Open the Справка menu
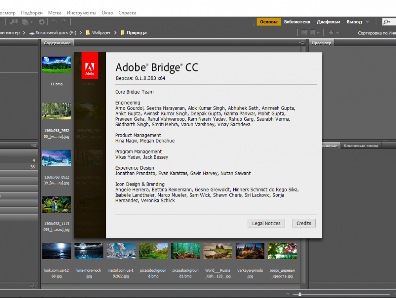396x298 pixels. click(x=127, y=13)
